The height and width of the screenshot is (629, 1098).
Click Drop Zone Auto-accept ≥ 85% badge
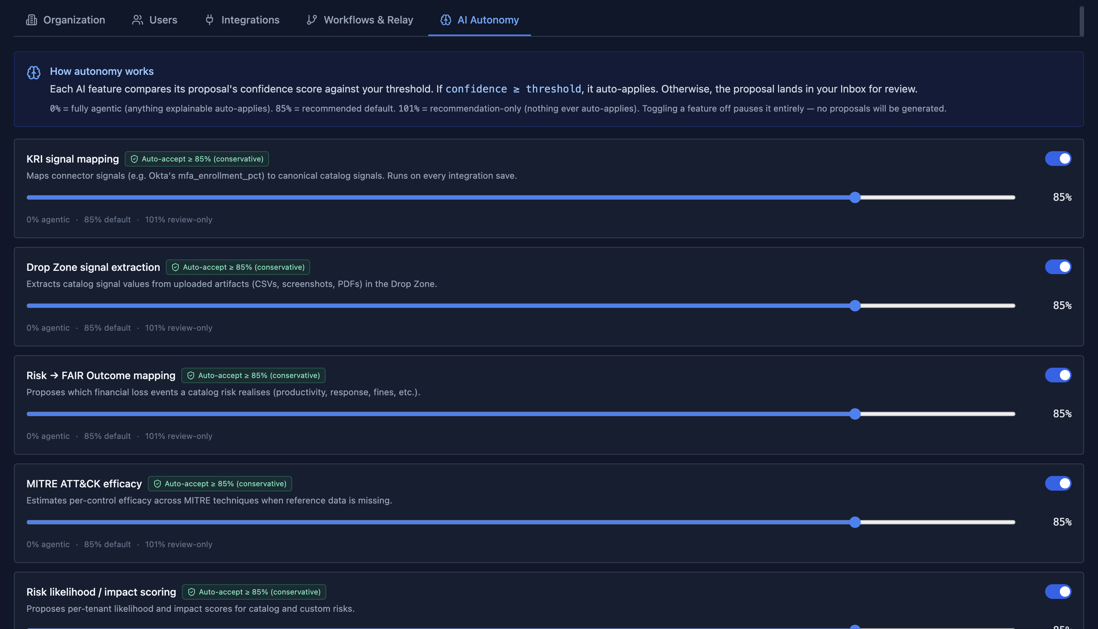coord(238,268)
